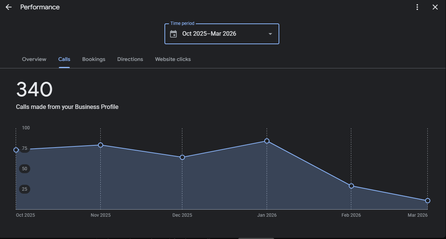446x239 pixels.
Task: Click the 25 y-axis label pill
Action: tap(25, 189)
